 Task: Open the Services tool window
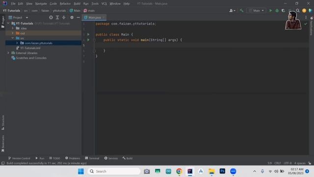(111, 158)
